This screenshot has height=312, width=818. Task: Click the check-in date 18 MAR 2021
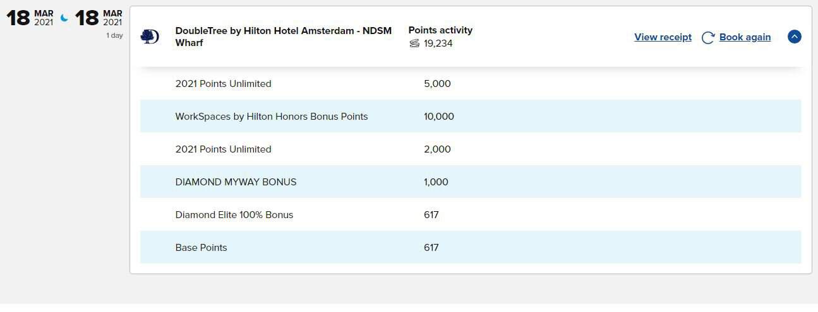tap(30, 18)
